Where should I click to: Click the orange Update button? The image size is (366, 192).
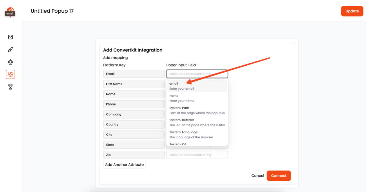click(352, 11)
